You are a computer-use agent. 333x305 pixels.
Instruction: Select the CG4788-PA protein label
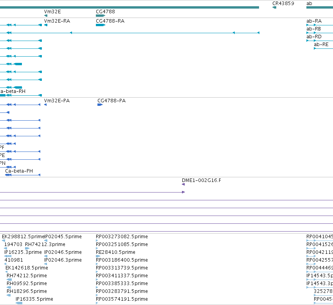pyautogui.click(x=112, y=101)
